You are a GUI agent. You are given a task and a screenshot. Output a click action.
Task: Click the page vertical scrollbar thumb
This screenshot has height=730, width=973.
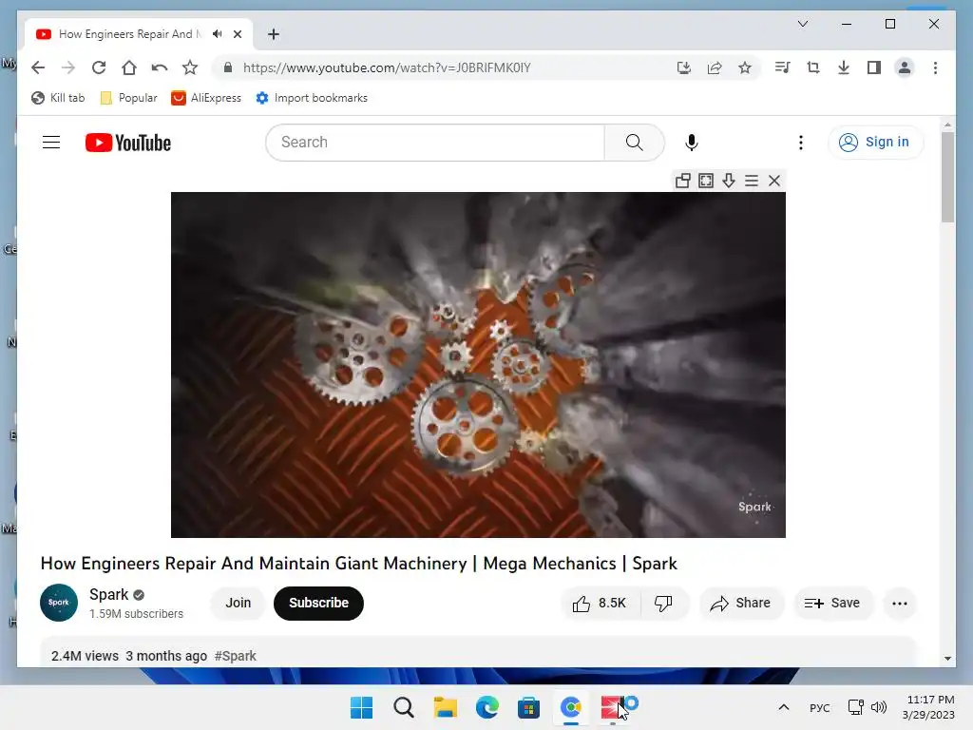947,177
